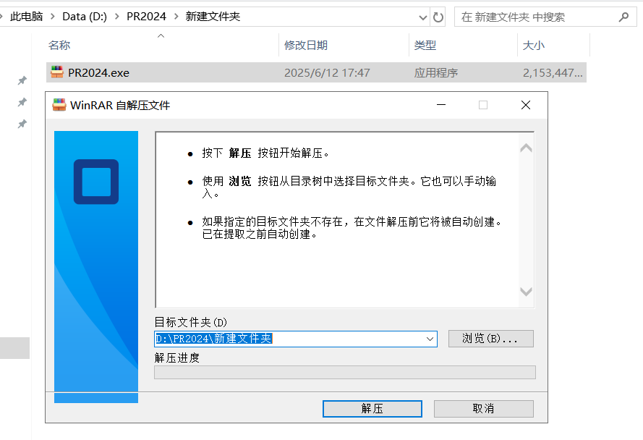Click the 解压 button to extract
643x440 pixels.
tap(372, 408)
